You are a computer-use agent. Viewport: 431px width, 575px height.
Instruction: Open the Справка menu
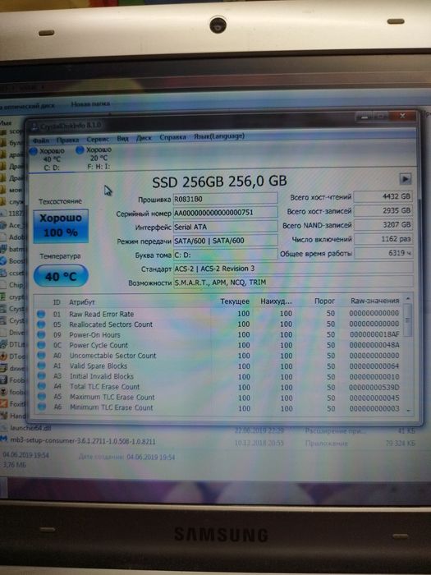click(172, 137)
